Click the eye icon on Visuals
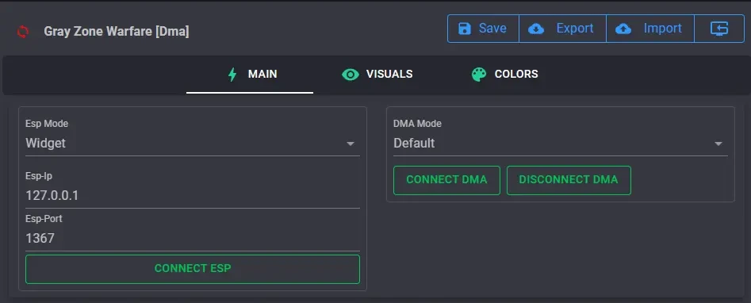The height and width of the screenshot is (303, 751). (350, 75)
